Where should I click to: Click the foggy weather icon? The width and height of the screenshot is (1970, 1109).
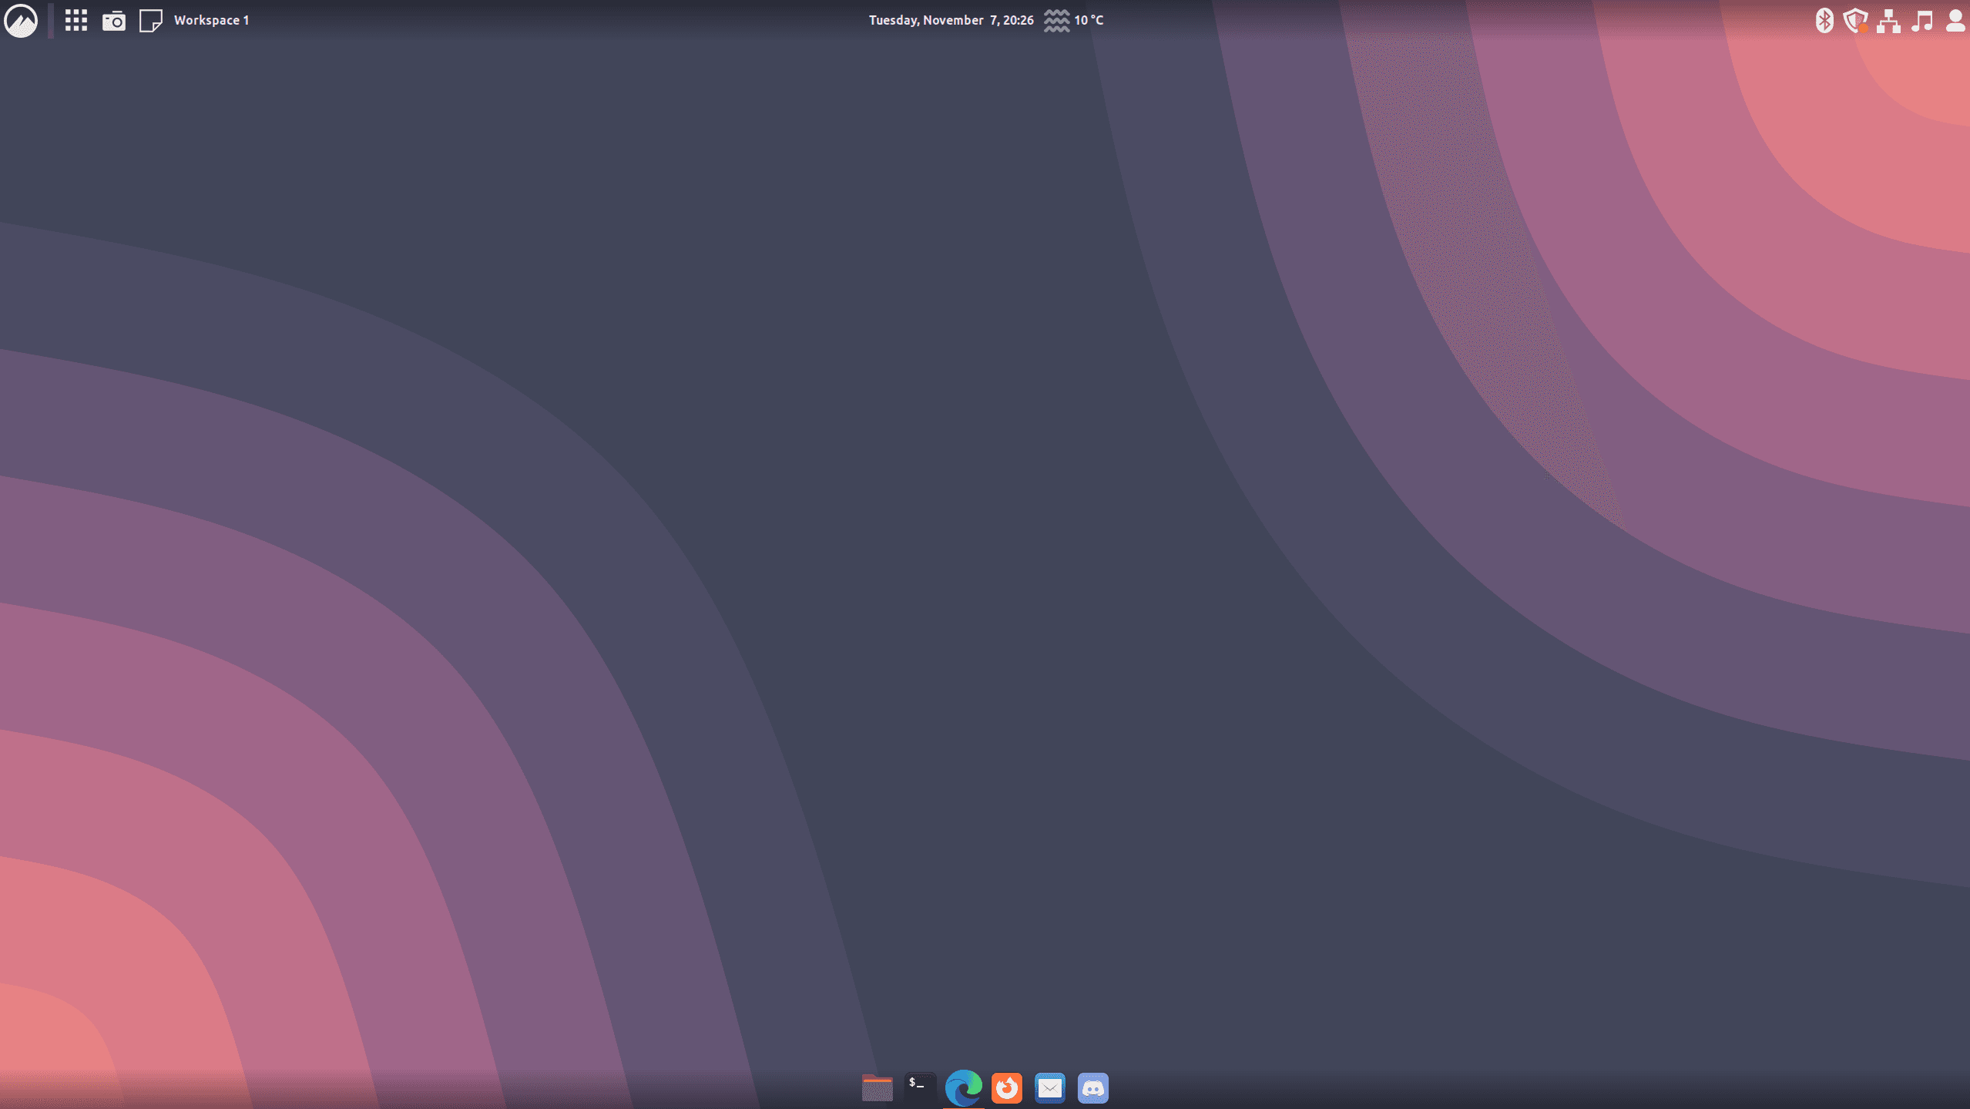tap(1056, 21)
